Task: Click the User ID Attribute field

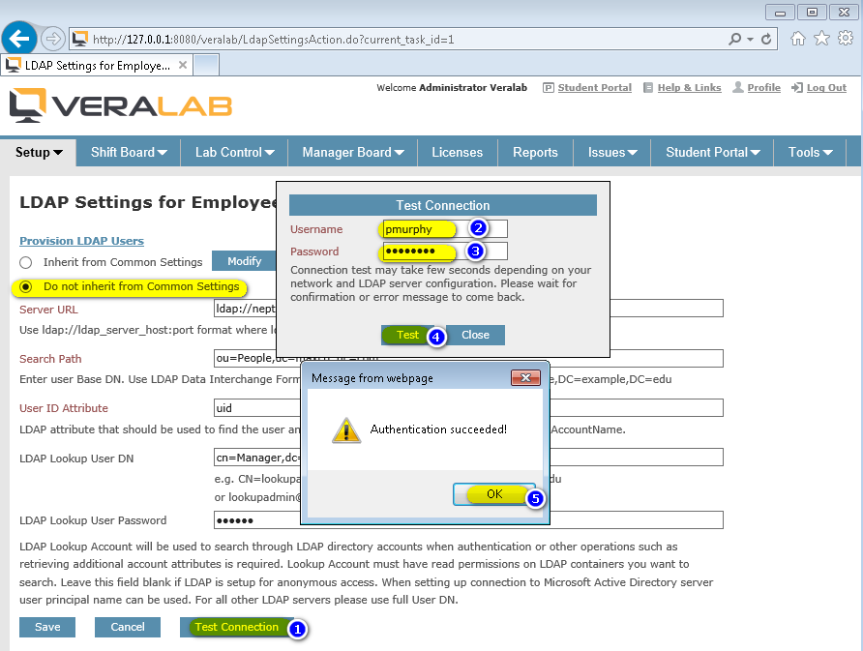Action: click(x=468, y=408)
